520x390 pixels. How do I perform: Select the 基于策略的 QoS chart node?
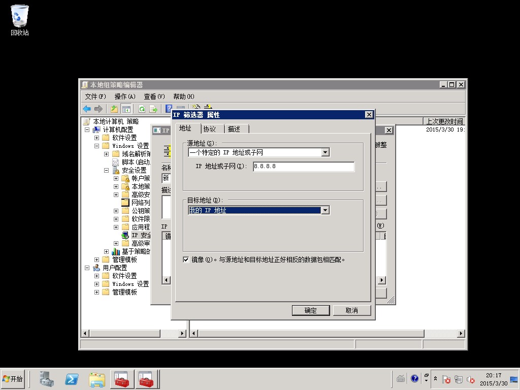[132, 251]
